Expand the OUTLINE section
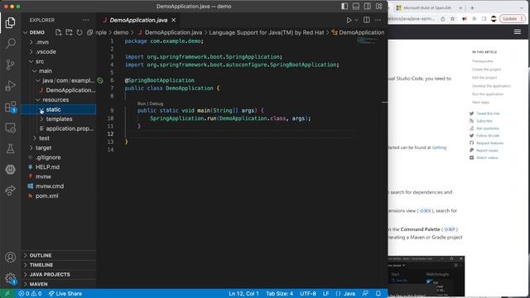Screen dimensions: 530x298 [x=59, y=256]
